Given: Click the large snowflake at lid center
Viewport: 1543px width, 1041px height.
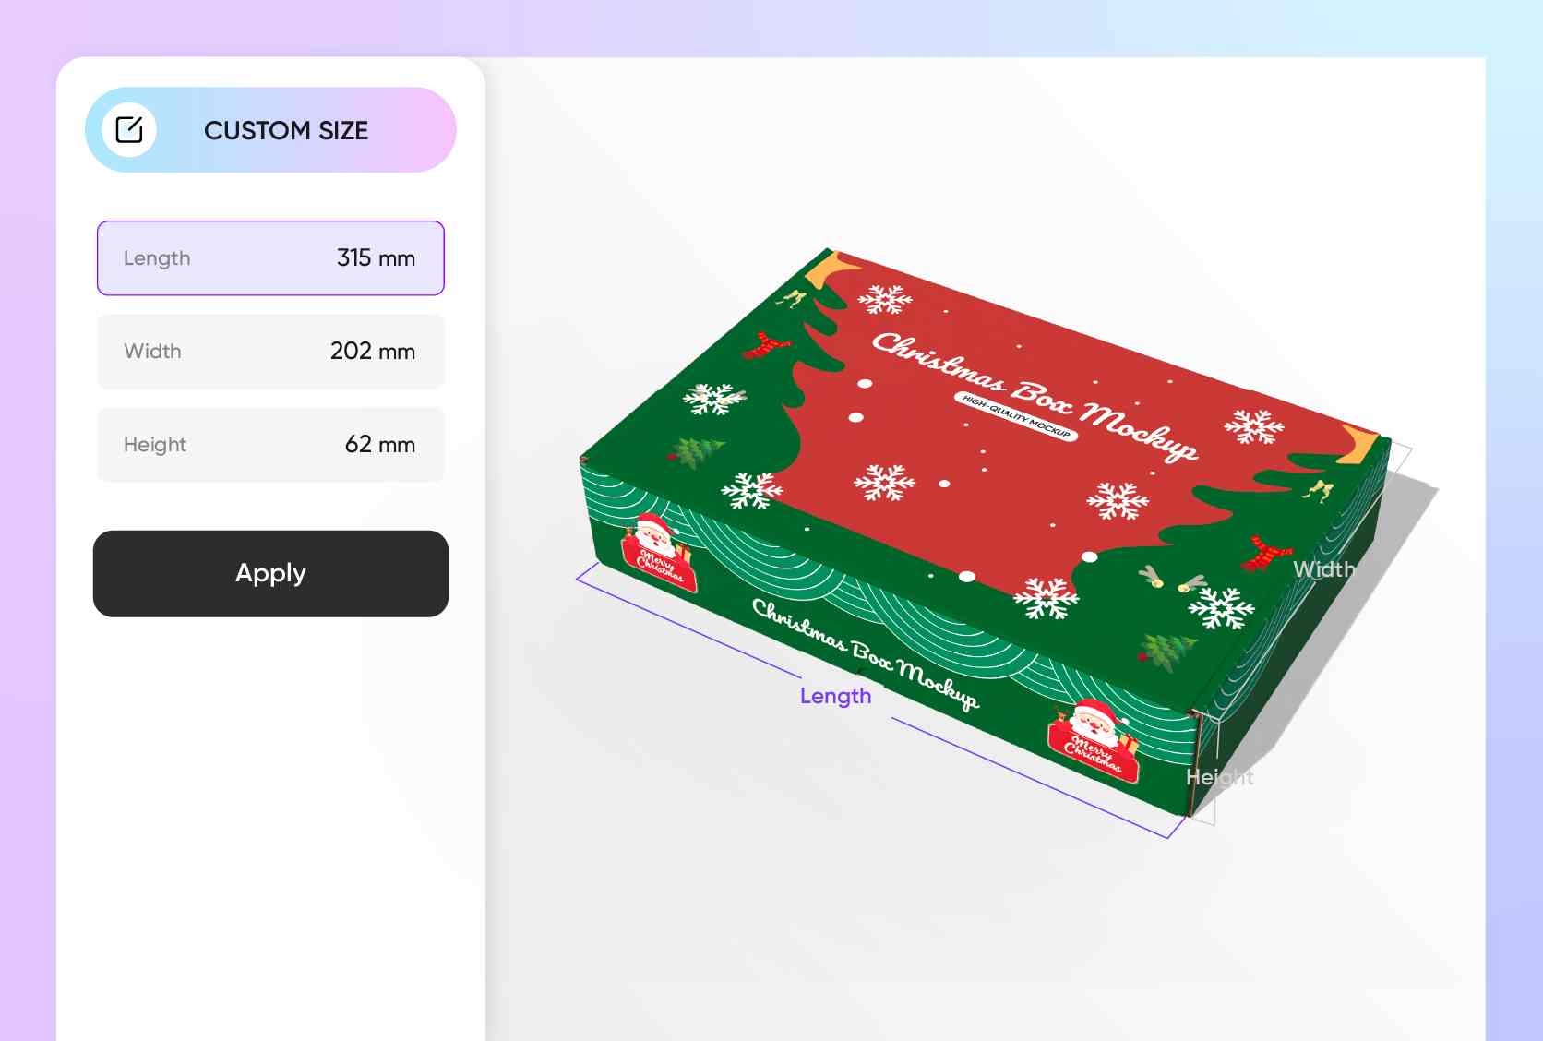Looking at the screenshot, I should coord(884,482).
